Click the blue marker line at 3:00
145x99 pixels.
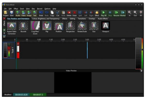pyautogui.click(x=87, y=50)
